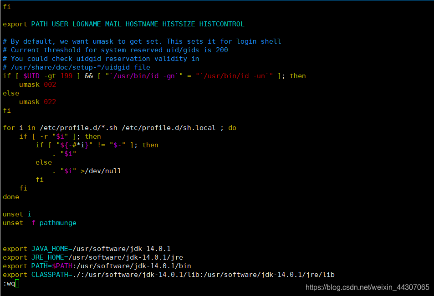Click the ':wq' vim command line

[9, 284]
